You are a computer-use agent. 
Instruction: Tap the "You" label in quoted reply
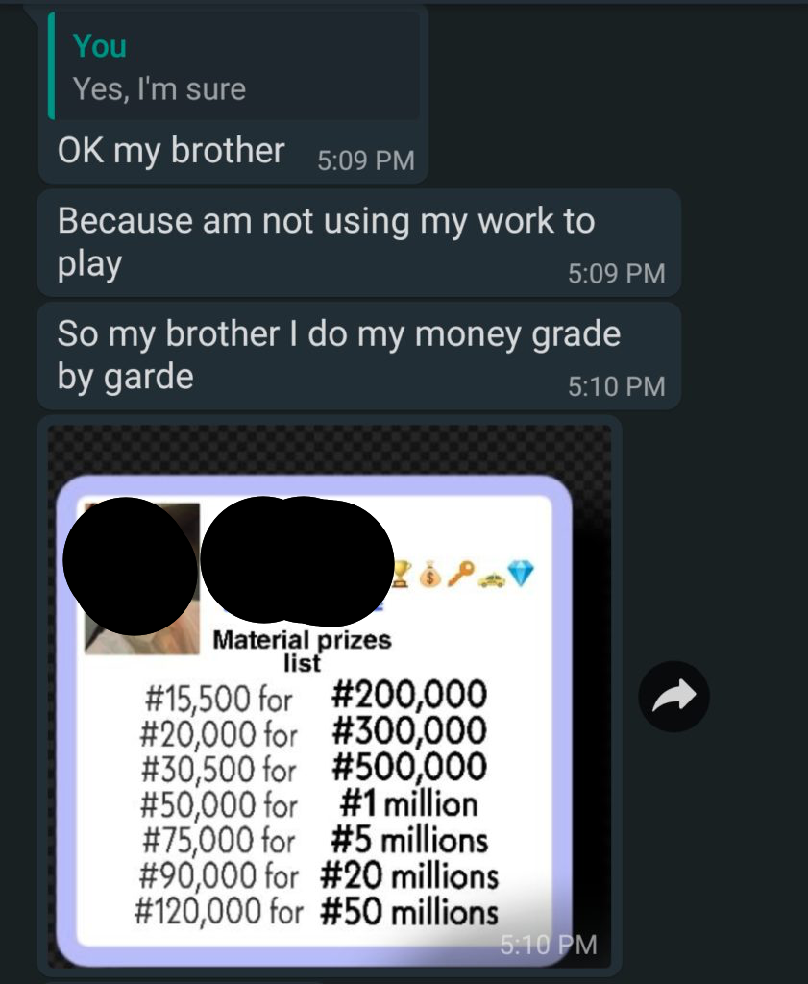[x=100, y=46]
